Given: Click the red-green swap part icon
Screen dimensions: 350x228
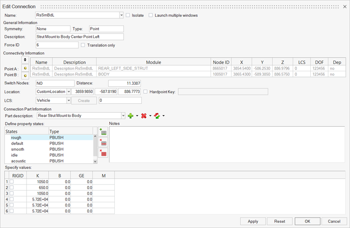Looking at the screenshot, I should point(157,115).
